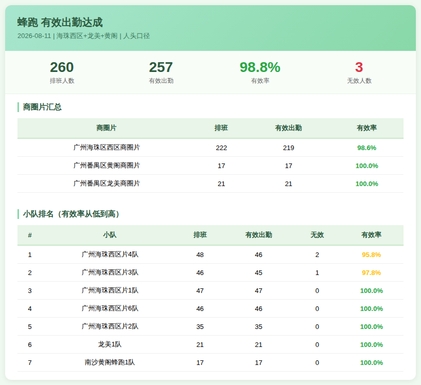421x385 pixels.
Task: Click the 257 有效出勤 total figure
Action: pyautogui.click(x=161, y=67)
